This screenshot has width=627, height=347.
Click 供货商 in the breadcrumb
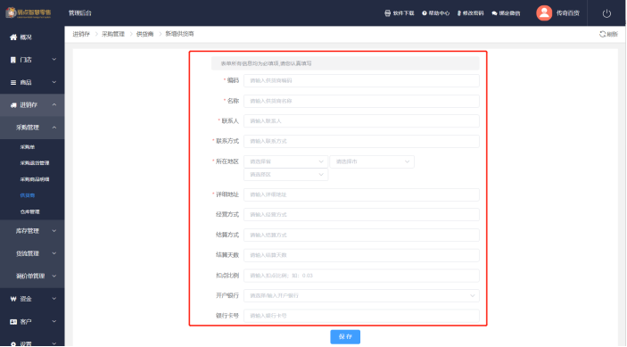tap(144, 34)
